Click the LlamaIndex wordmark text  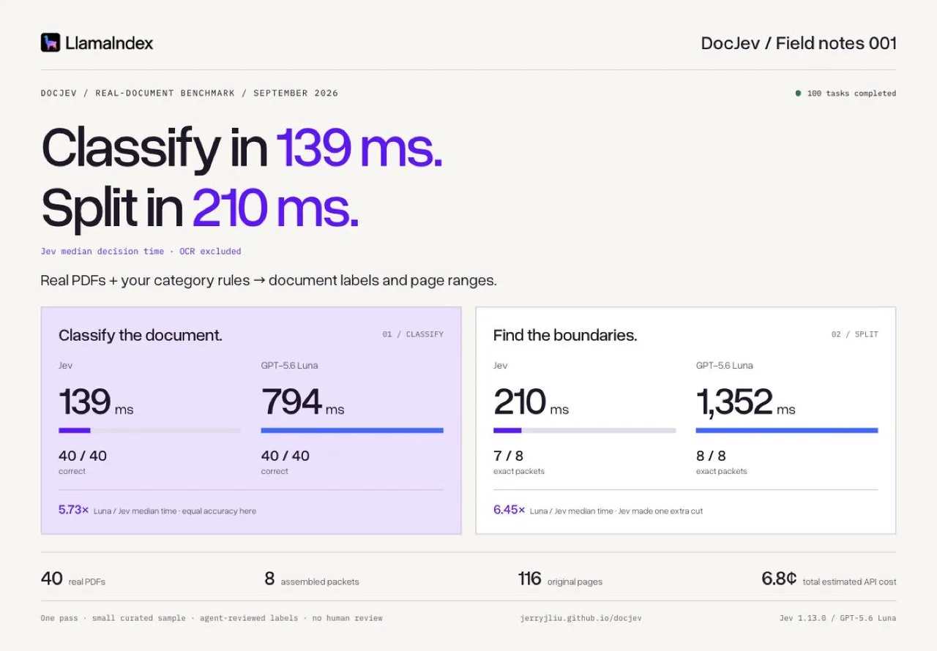[x=109, y=43]
